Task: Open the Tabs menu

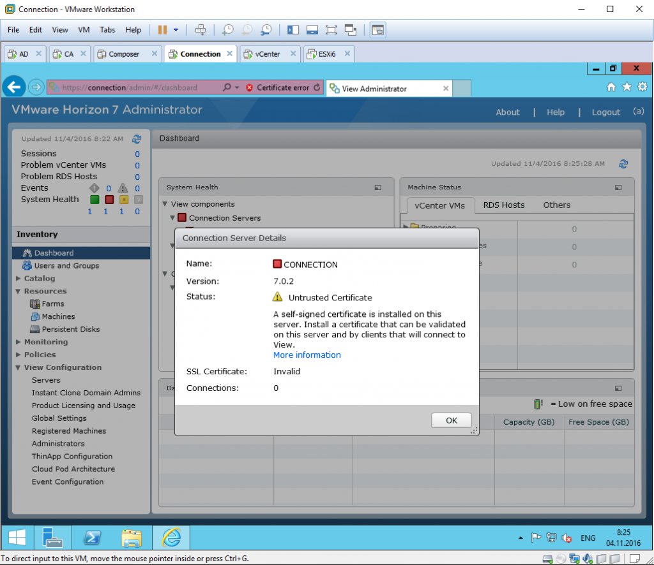Action: [107, 29]
